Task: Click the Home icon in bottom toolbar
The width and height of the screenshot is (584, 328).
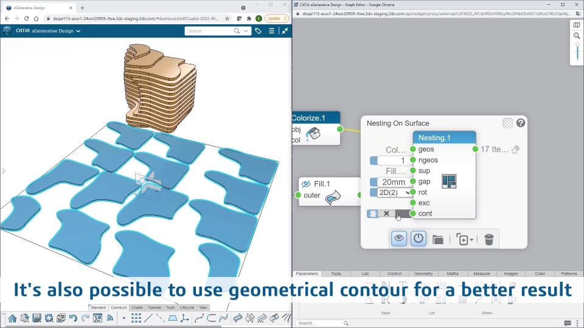Action: coord(12,318)
